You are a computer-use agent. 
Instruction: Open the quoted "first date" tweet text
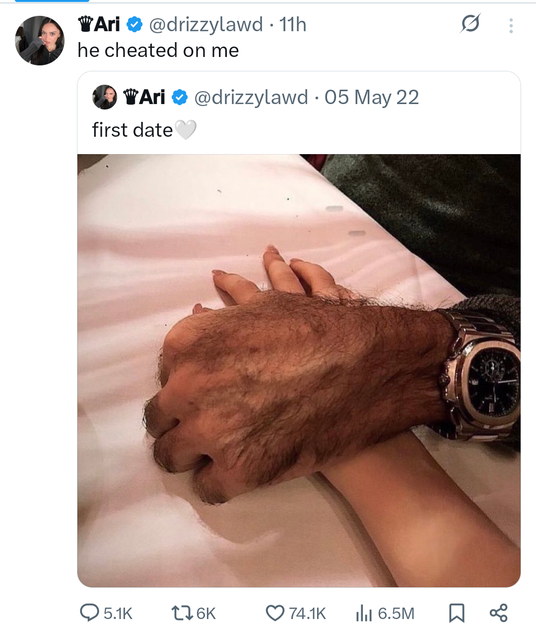(x=133, y=130)
